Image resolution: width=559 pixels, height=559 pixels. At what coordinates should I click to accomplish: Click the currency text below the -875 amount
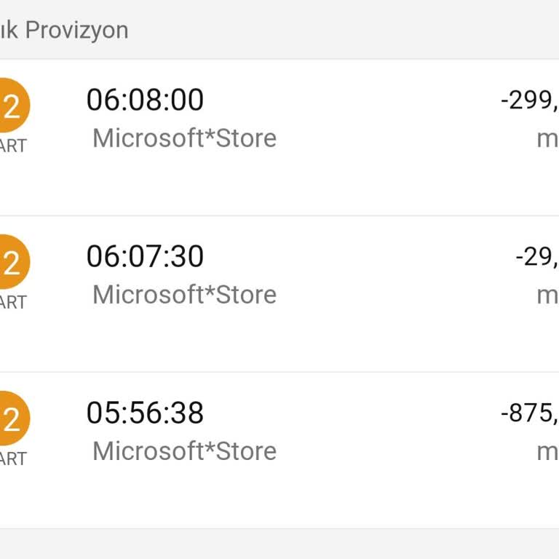click(547, 451)
